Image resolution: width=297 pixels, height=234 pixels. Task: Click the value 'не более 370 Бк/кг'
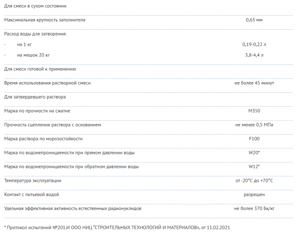(254, 208)
